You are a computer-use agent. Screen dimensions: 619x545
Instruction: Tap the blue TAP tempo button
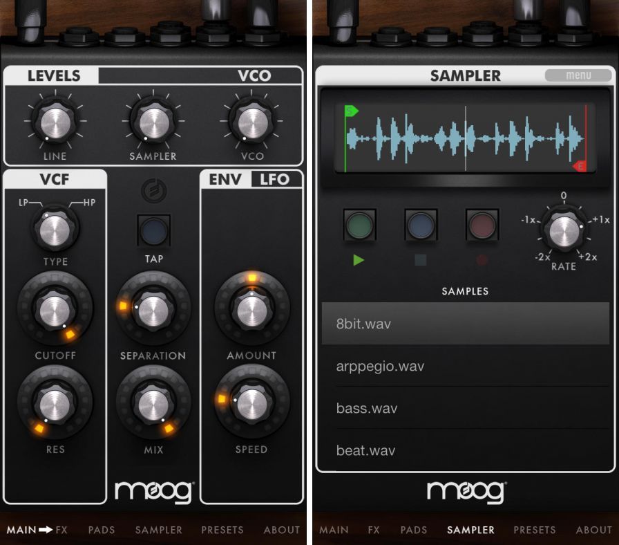(x=153, y=231)
